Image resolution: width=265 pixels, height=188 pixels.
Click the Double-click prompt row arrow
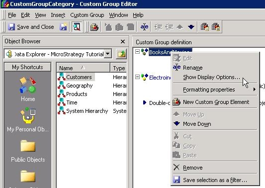click(144, 102)
